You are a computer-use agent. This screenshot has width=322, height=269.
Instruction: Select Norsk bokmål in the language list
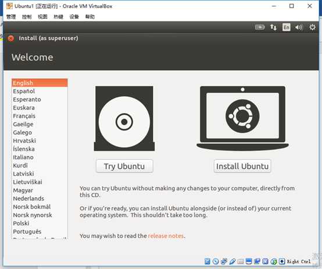click(x=40, y=207)
